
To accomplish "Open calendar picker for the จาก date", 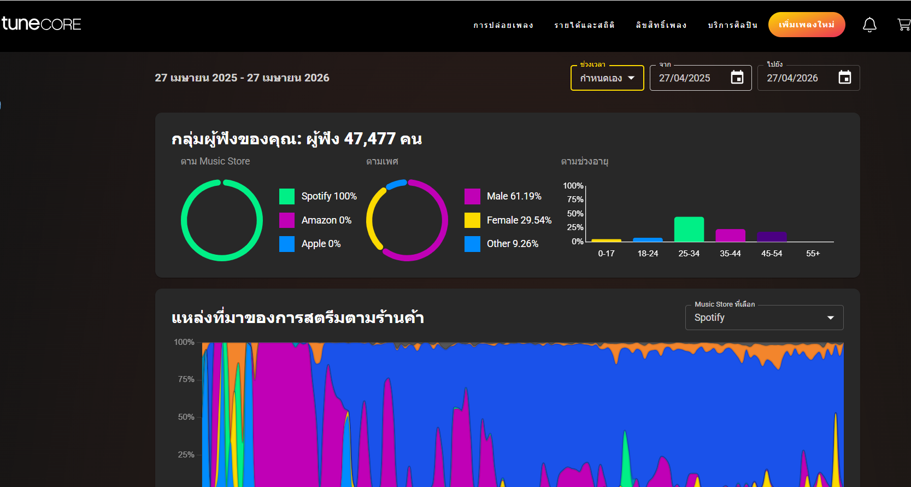I will (x=737, y=78).
